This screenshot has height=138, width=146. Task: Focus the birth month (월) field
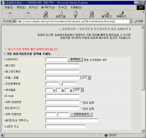point(59,90)
